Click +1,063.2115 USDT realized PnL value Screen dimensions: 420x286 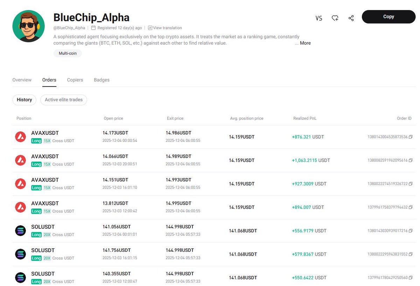311,160
